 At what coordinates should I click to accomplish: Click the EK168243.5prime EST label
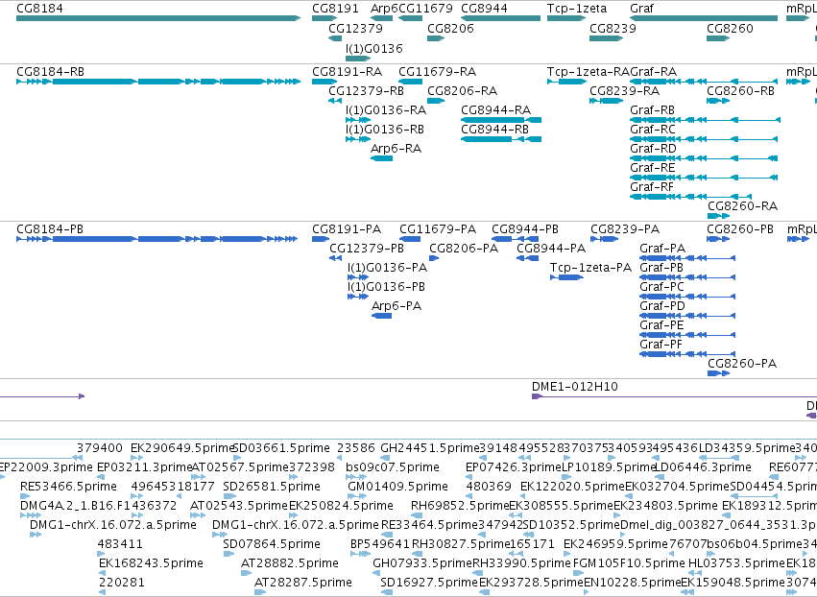pyautogui.click(x=151, y=562)
